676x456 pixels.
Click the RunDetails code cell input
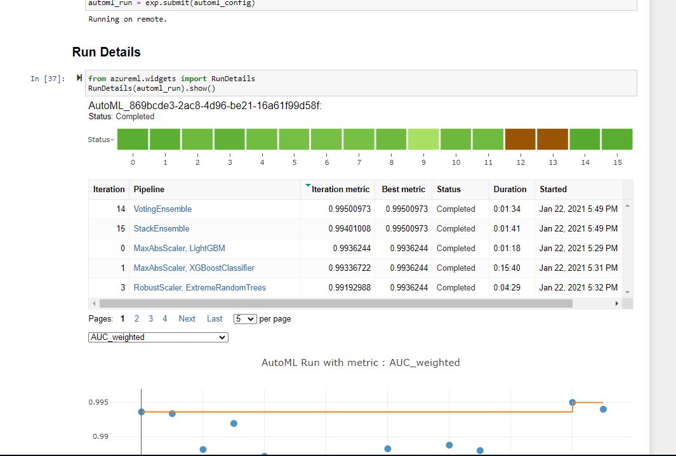click(361, 83)
